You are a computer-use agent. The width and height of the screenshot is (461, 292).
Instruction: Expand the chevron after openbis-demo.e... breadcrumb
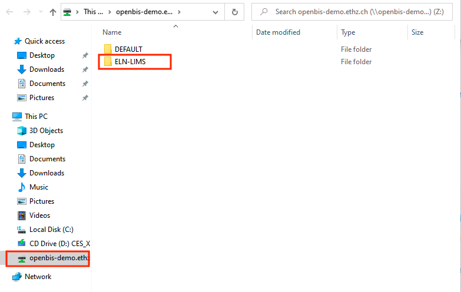[x=179, y=12]
